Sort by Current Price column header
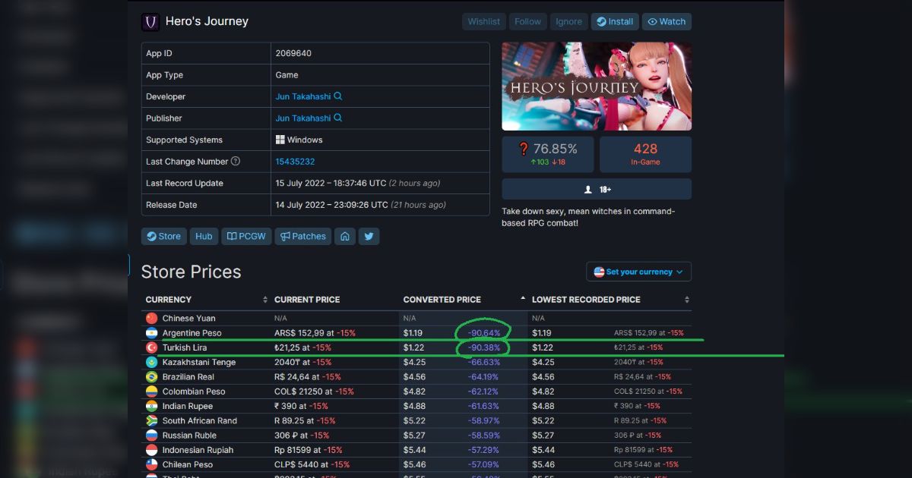The width and height of the screenshot is (912, 478). (334, 300)
